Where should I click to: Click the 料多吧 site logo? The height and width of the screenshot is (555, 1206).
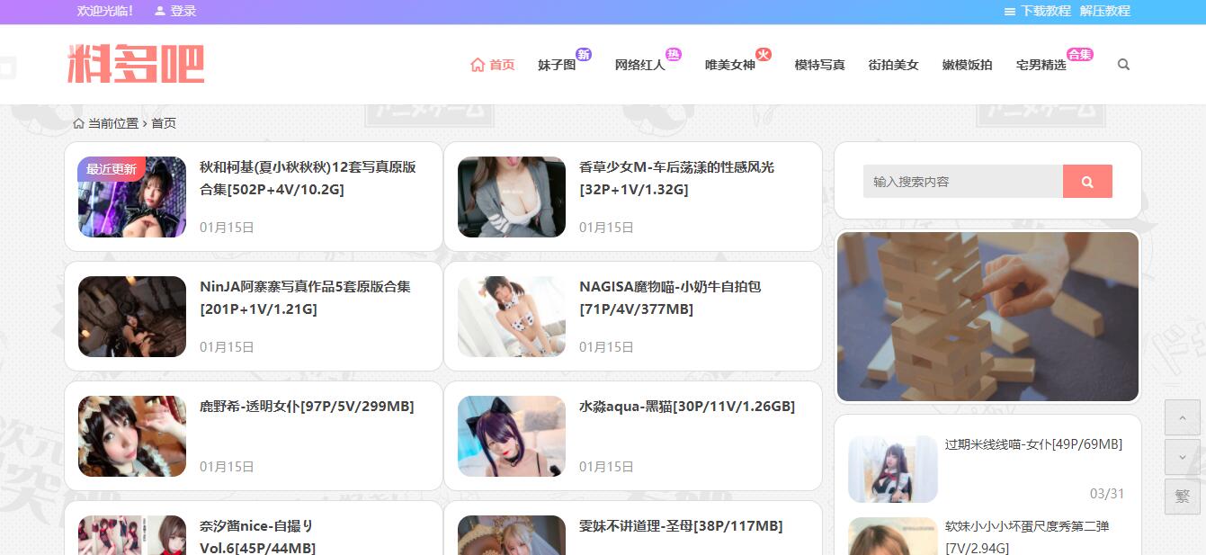click(x=136, y=64)
